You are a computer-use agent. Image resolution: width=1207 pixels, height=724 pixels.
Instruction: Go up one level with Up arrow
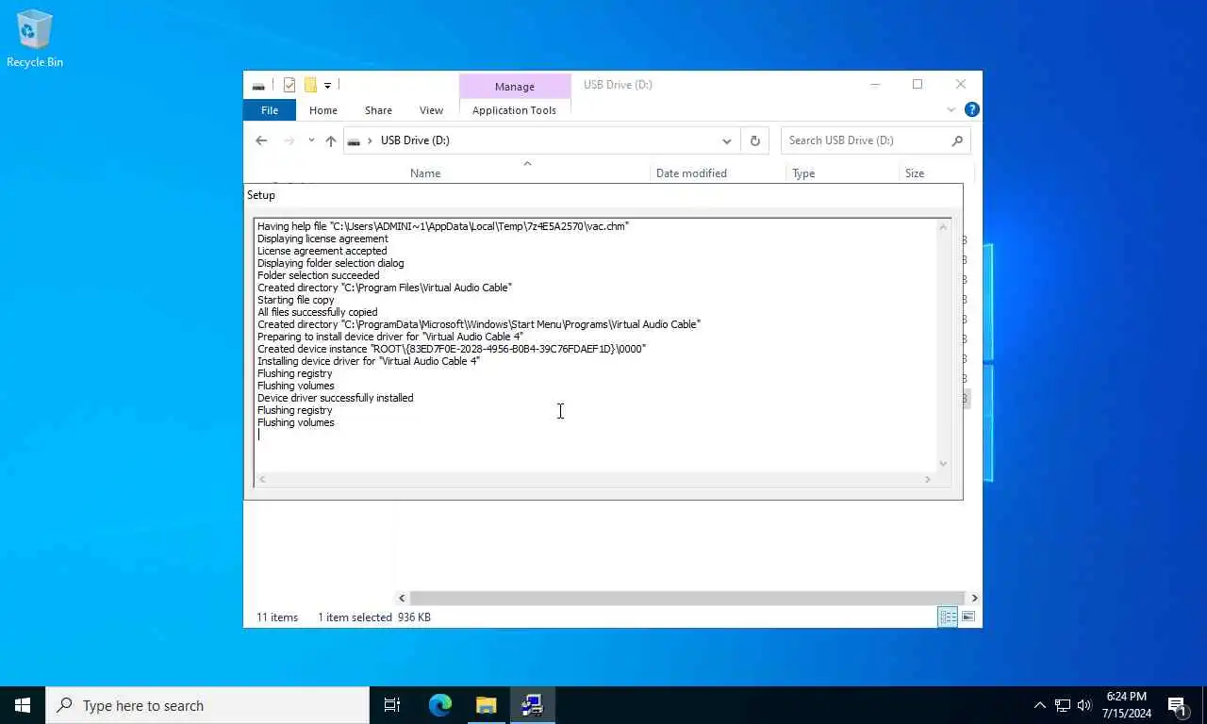pos(331,140)
